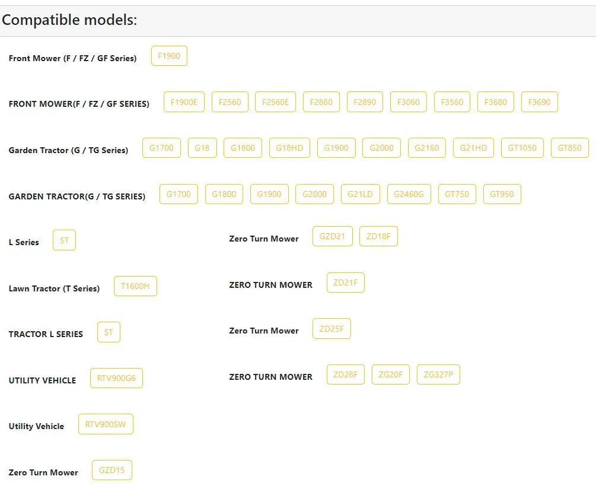The image size is (596, 492).
Task: Select G1700 in Garden Tractor (G / TG Series) row
Action: pyautogui.click(x=161, y=148)
